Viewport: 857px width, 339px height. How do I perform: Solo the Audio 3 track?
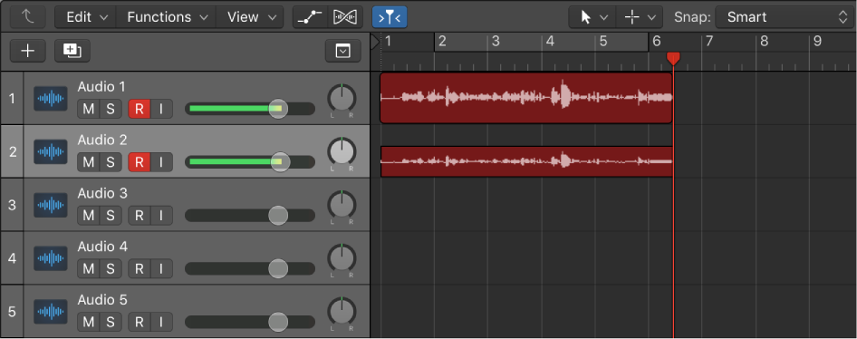click(111, 216)
